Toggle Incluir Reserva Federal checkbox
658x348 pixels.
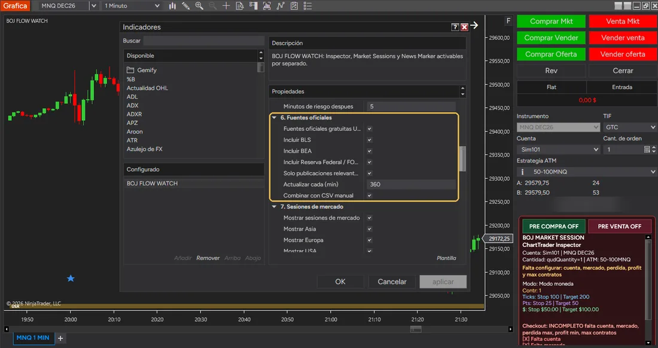(x=370, y=162)
